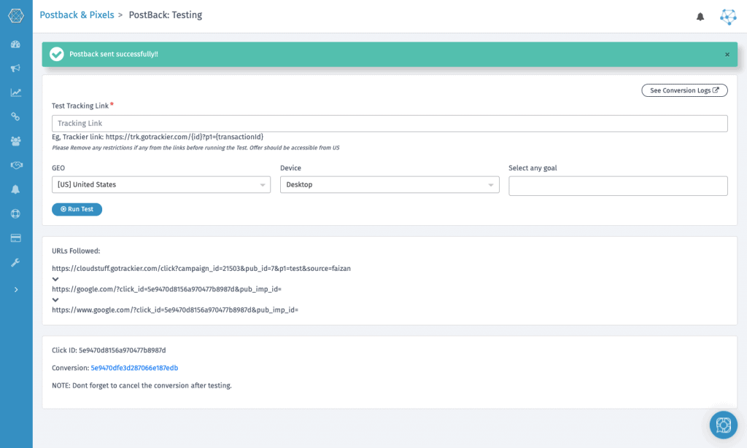This screenshot has width=747, height=448.
Task: Click the sidebar bell alerts icon
Action: pyautogui.click(x=15, y=189)
